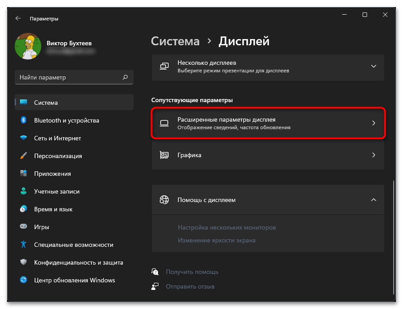This screenshot has width=403, height=309.
Task: Open Время и язык section
Action: tap(74, 209)
